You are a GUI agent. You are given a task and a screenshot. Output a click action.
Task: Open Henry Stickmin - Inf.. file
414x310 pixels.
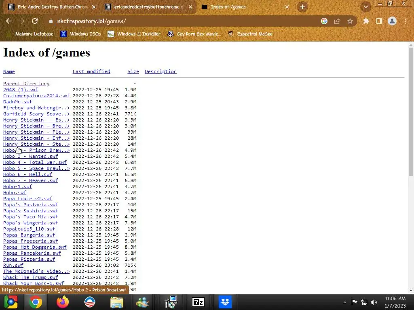pos(36,138)
